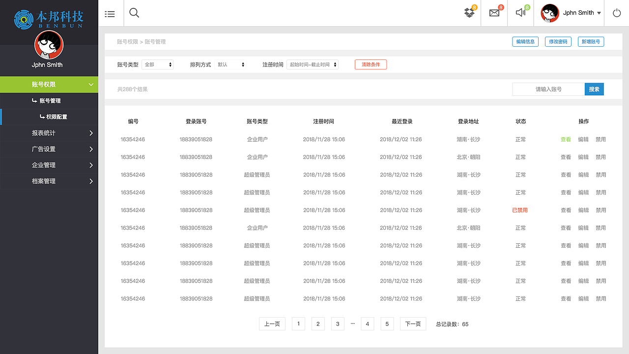
Task: Click the power/logout icon at top right
Action: coord(616,13)
